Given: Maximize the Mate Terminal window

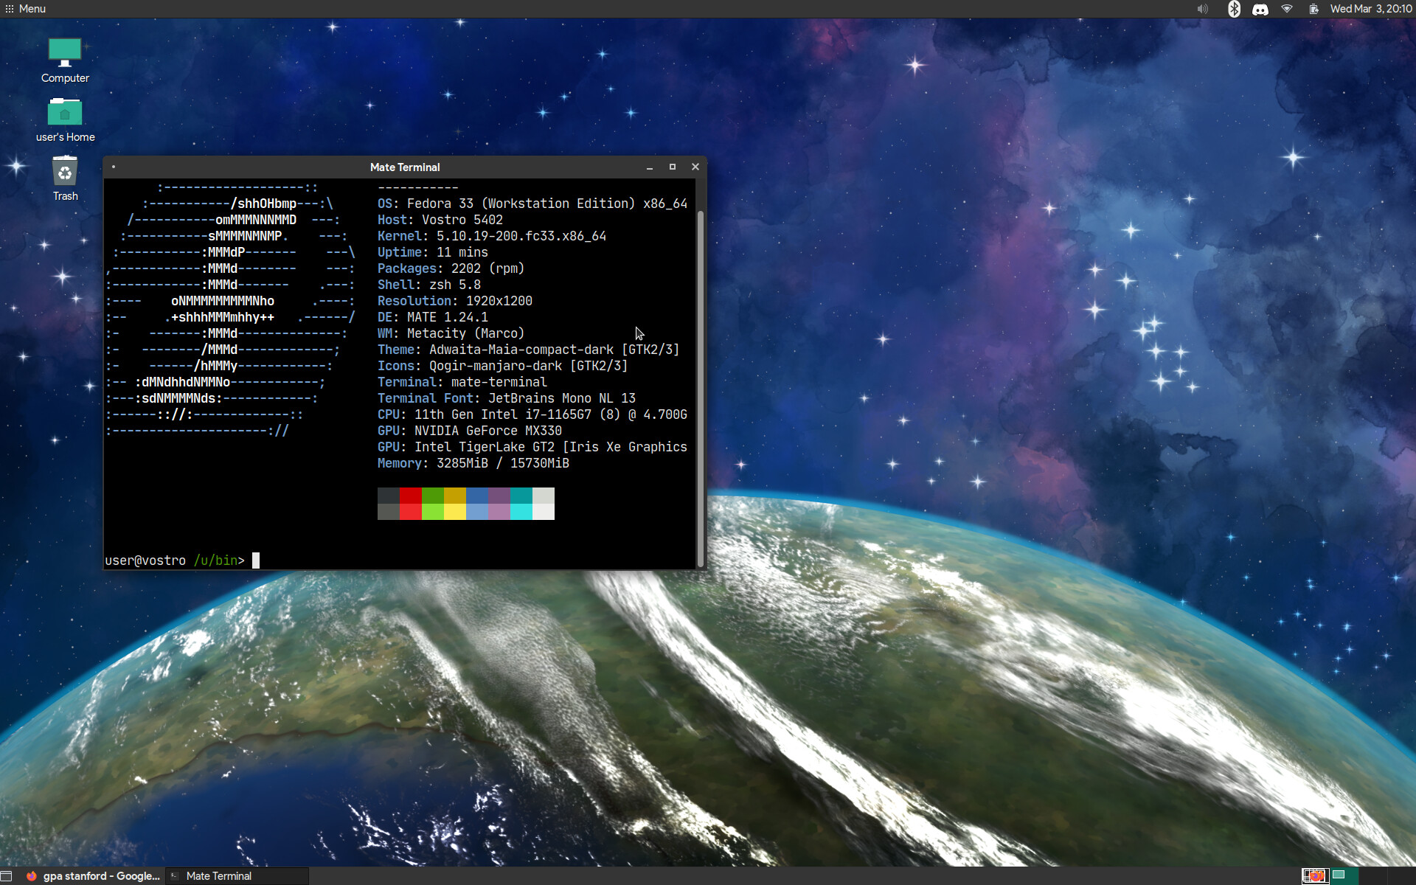Looking at the screenshot, I should coord(673,167).
